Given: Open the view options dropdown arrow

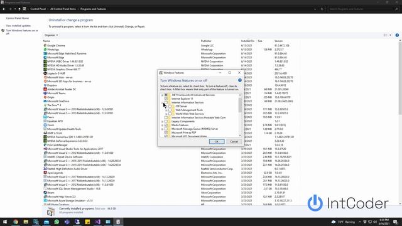Looking at the screenshot, I should (x=391, y=35).
